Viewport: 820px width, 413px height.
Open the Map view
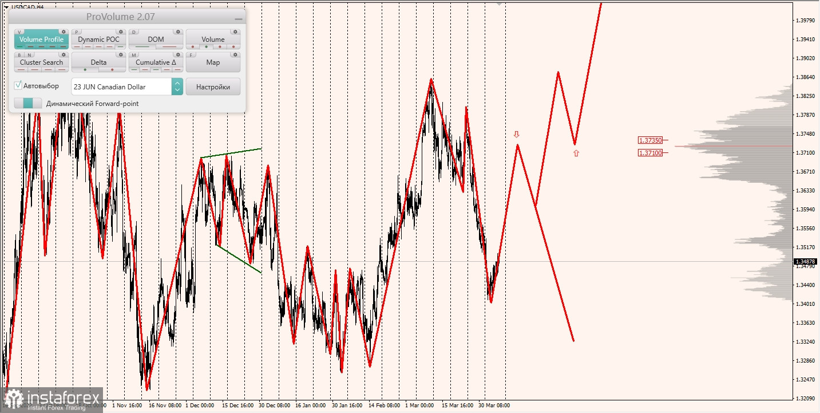213,62
